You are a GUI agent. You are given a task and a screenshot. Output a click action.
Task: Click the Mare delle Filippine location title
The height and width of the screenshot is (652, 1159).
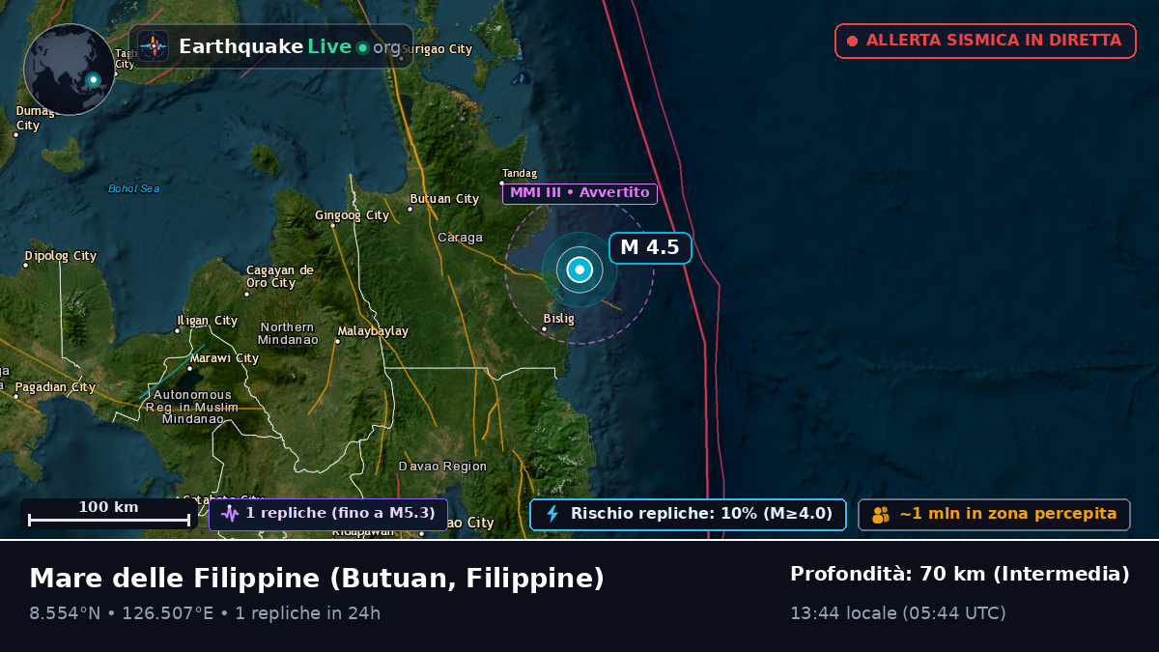[x=317, y=579]
